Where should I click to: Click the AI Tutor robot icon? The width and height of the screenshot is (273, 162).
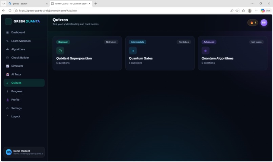point(7,74)
